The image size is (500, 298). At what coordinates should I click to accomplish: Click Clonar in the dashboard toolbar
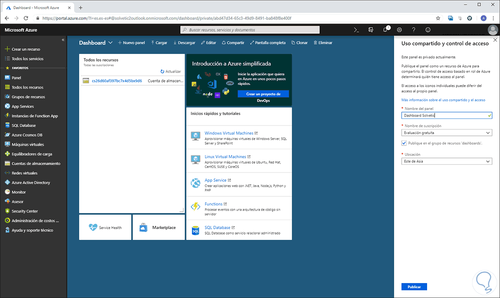(300, 43)
